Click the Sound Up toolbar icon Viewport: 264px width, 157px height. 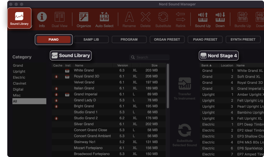[x=203, y=20]
